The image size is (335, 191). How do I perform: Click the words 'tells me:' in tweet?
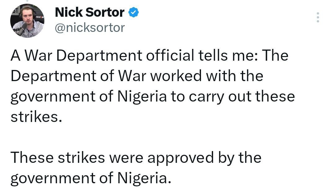point(228,55)
